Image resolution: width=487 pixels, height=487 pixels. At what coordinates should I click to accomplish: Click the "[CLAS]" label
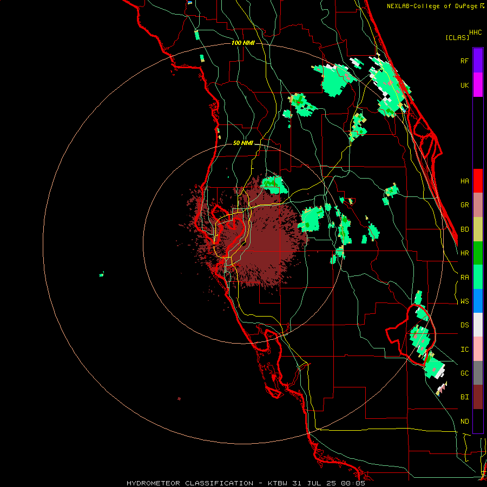coord(457,37)
